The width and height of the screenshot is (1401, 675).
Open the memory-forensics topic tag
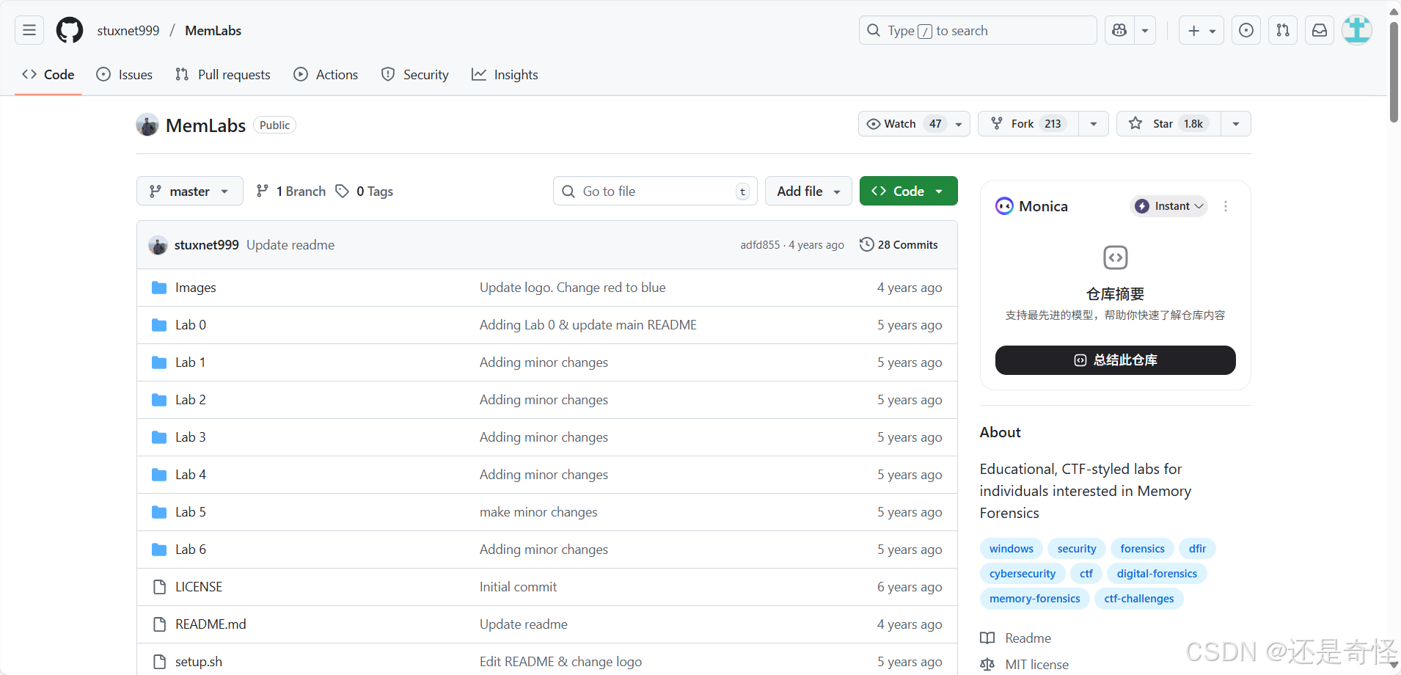pyautogui.click(x=1035, y=599)
